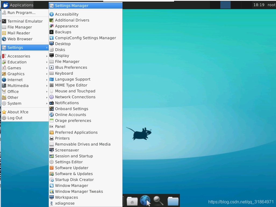Image resolution: width=276 pixels, height=207 pixels.
Task: Select Run Program... menu entry
Action: point(25,13)
